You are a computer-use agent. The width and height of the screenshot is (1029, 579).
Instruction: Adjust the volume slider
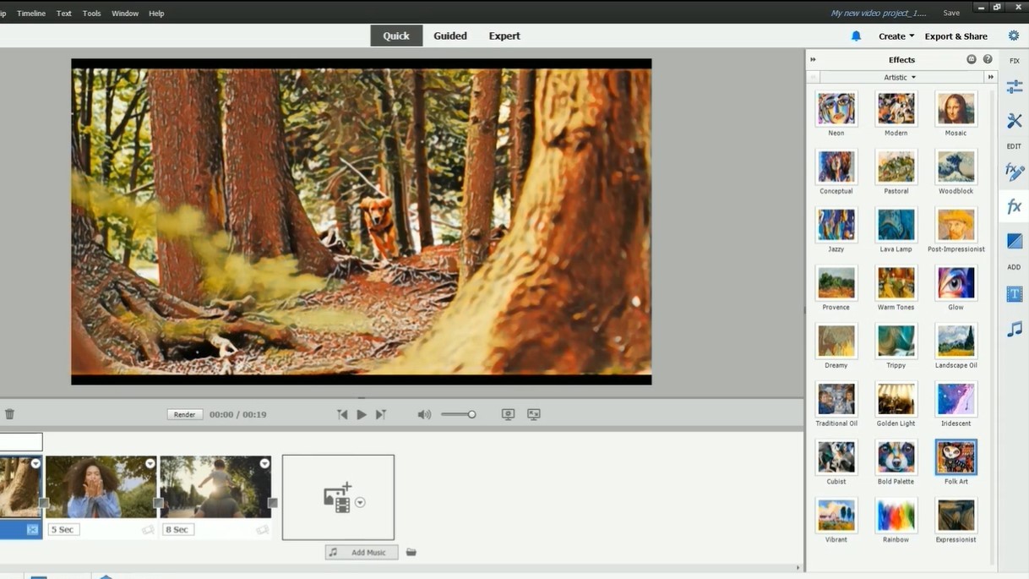point(459,414)
